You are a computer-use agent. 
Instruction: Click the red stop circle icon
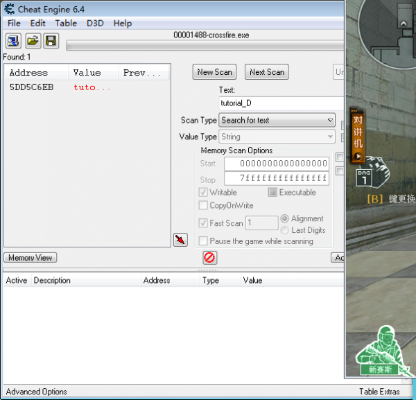(x=209, y=258)
